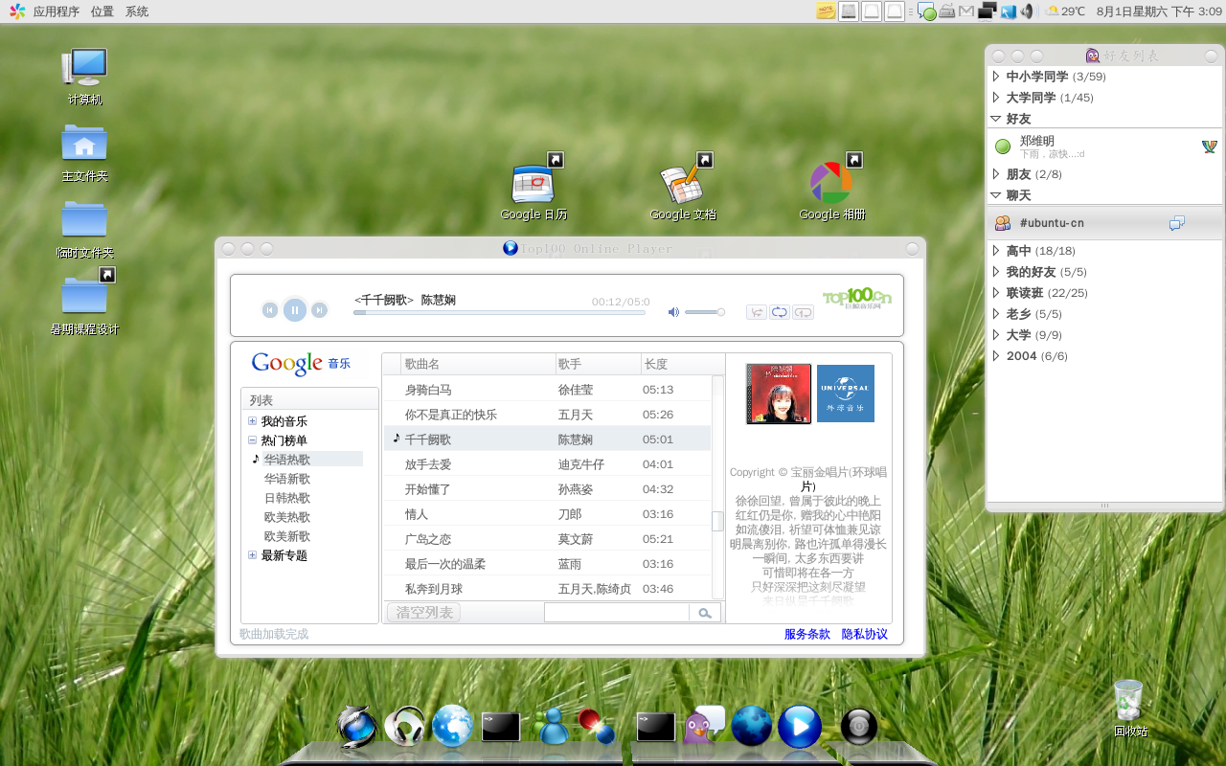
Task: Open the blue play-button media player dock icon
Action: pyautogui.click(x=800, y=727)
